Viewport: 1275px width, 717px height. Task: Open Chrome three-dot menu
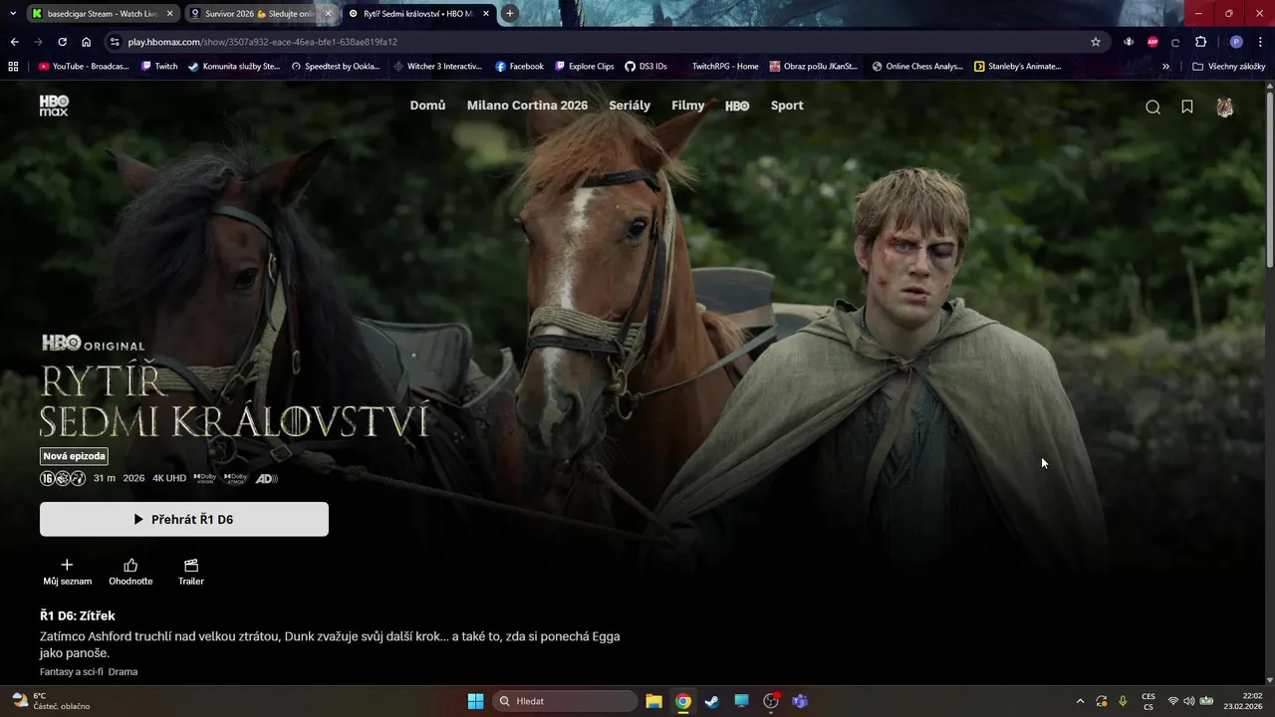click(1261, 42)
